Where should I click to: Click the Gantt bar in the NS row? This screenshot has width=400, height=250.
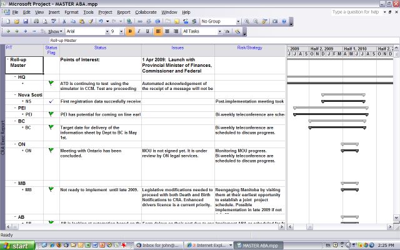click(x=343, y=101)
